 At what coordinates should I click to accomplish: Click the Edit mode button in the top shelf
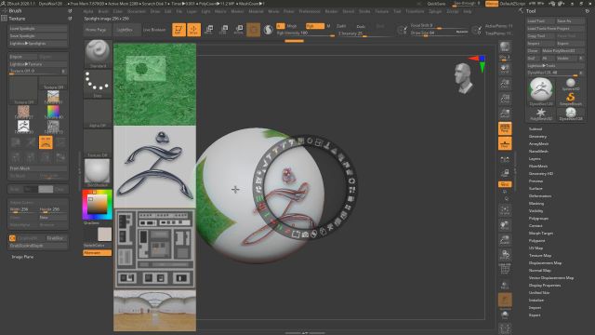coord(178,30)
